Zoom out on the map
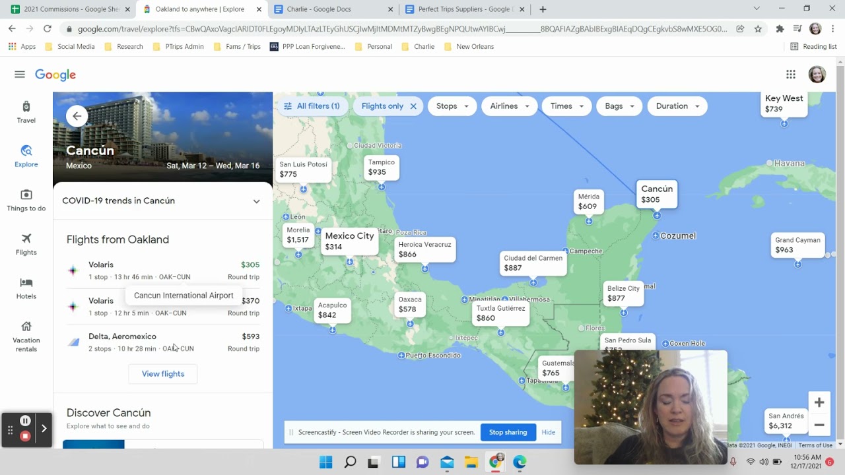 (x=819, y=425)
